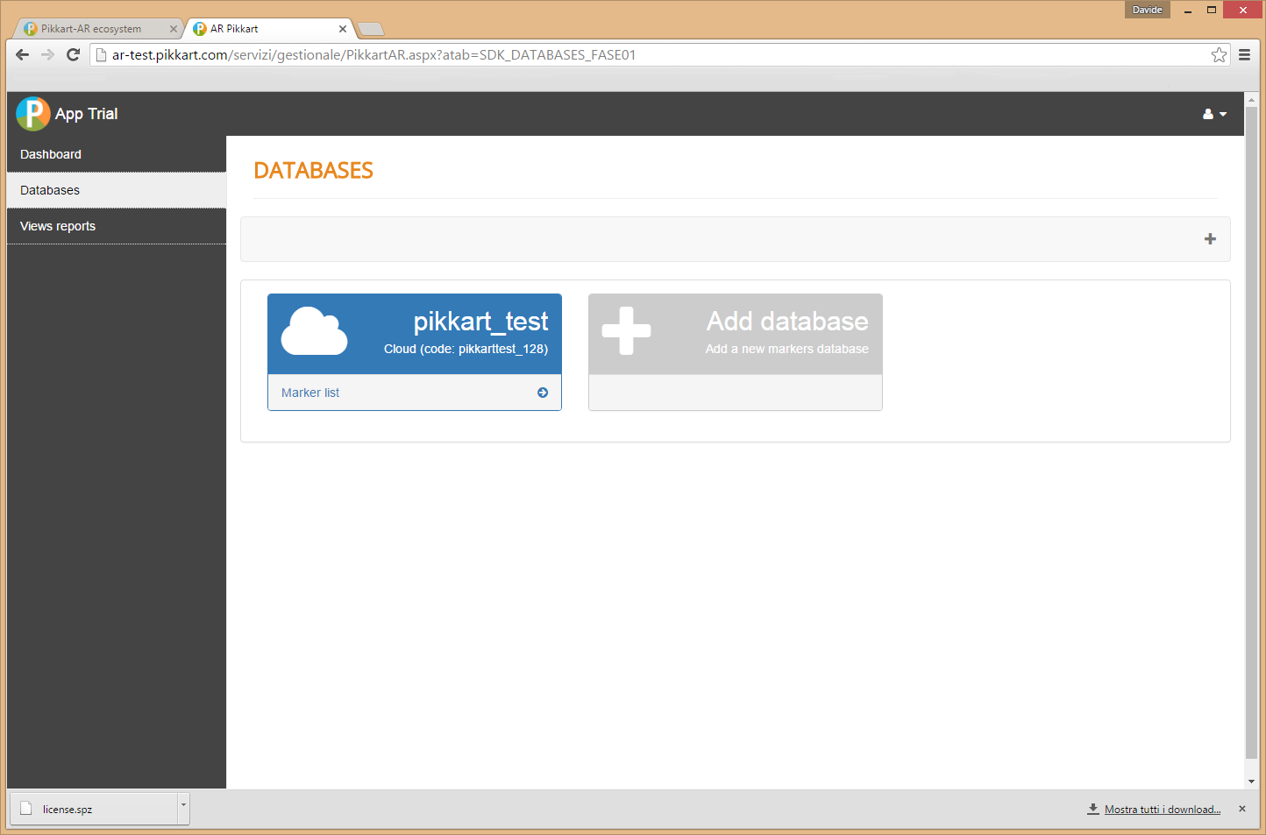Bookmark this page with the star
1266x835 pixels.
pyautogui.click(x=1219, y=54)
